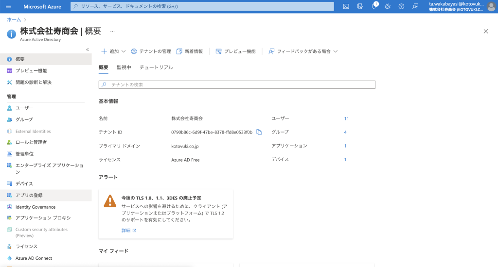Open the directories and subscriptions filter icon

[360, 6]
